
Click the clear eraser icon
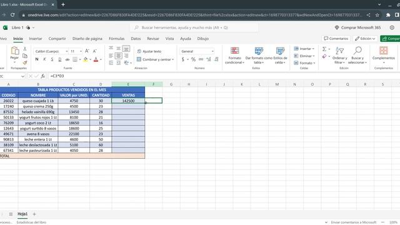(x=324, y=56)
